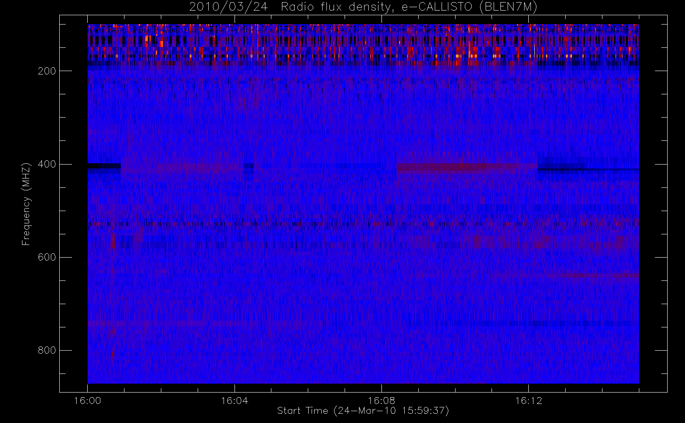Click the 16:04 time tick label
The image size is (685, 423).
pyautogui.click(x=235, y=401)
